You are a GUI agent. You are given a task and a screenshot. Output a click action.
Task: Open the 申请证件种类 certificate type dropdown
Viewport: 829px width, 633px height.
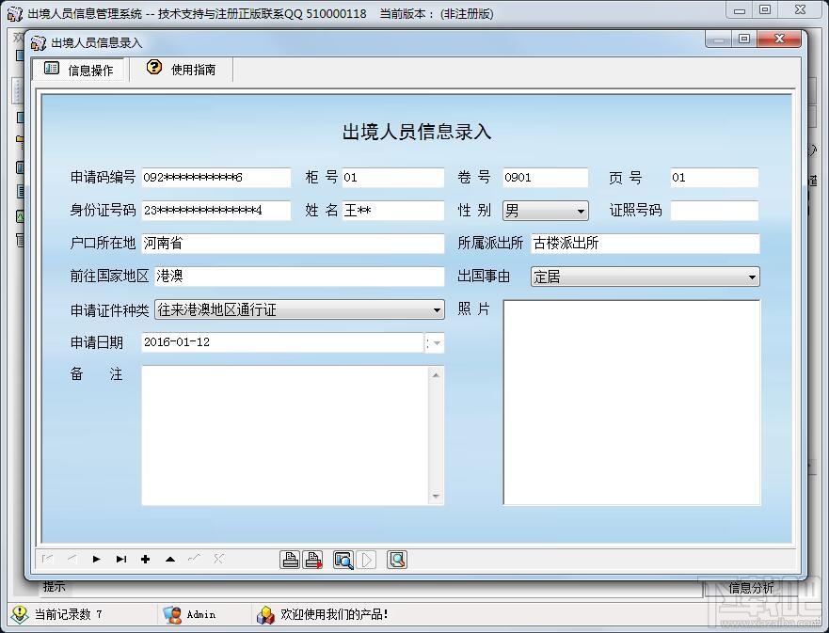coord(435,309)
